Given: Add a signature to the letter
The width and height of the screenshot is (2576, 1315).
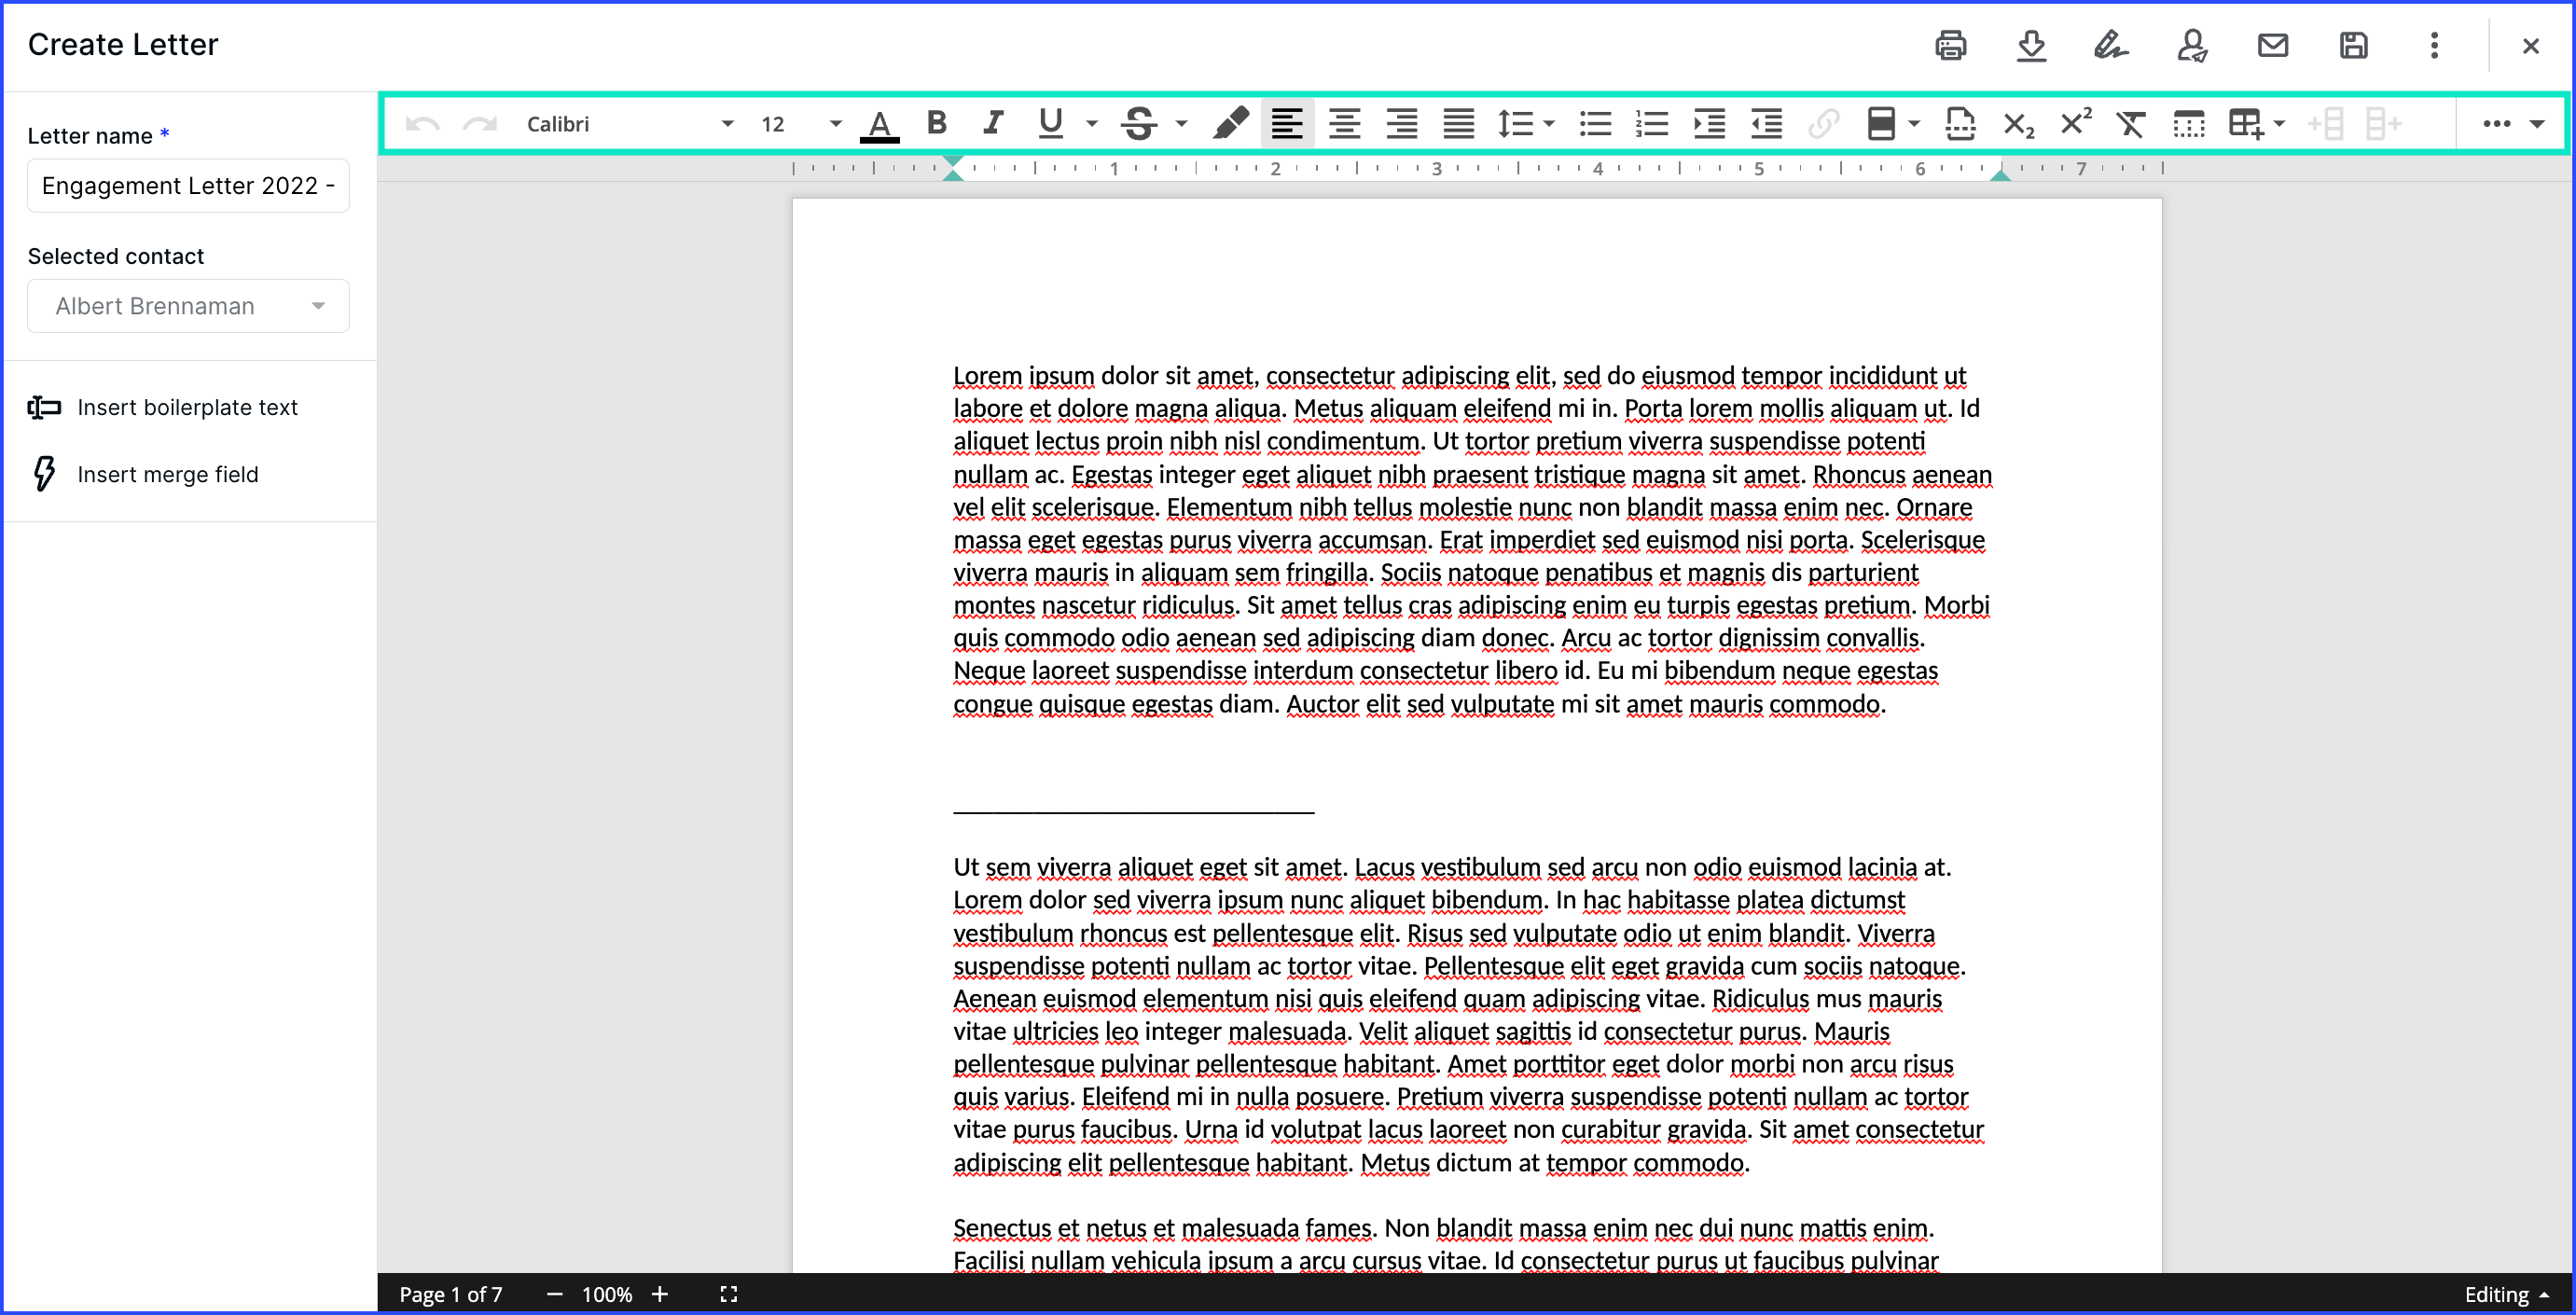Looking at the screenshot, I should click(x=2112, y=45).
